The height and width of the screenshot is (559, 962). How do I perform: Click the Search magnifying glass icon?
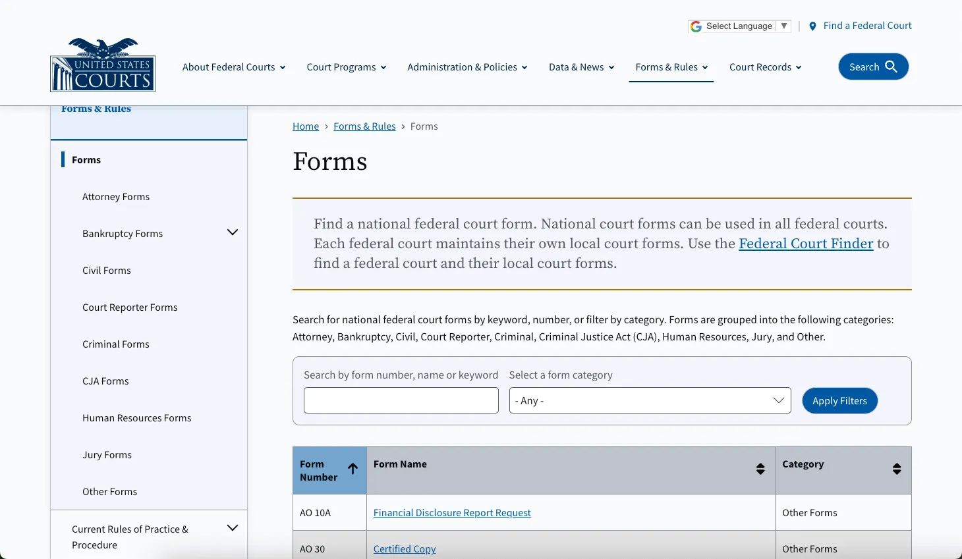coord(891,67)
